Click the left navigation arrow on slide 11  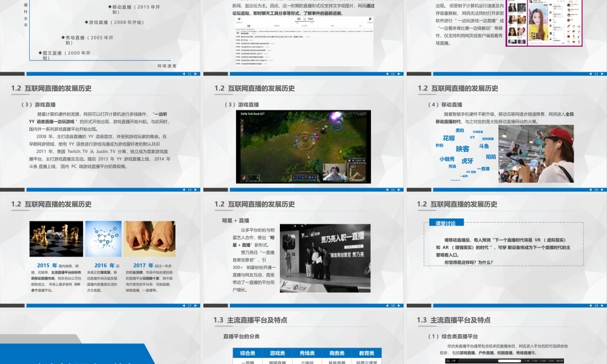[184, 73]
